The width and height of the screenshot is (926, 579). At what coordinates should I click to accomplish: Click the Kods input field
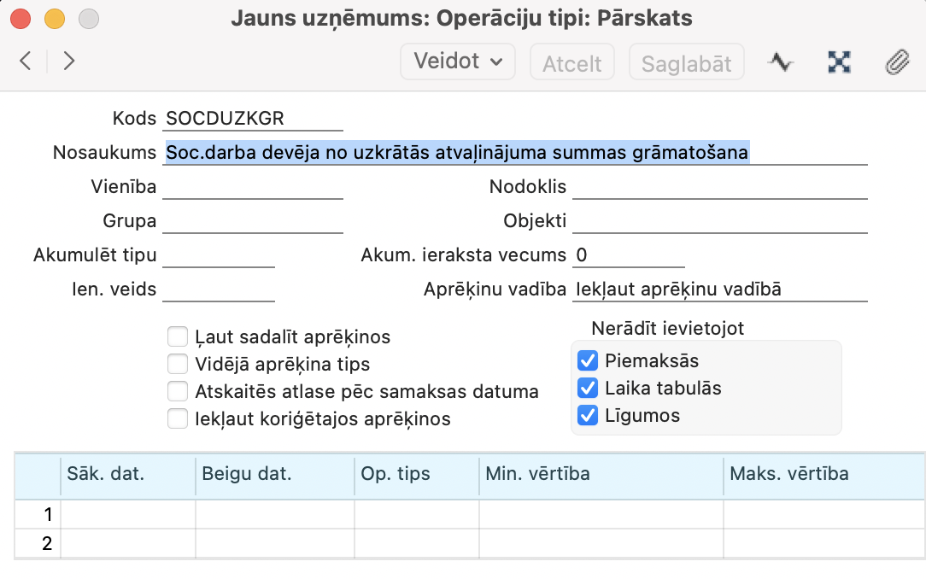pyautogui.click(x=253, y=118)
